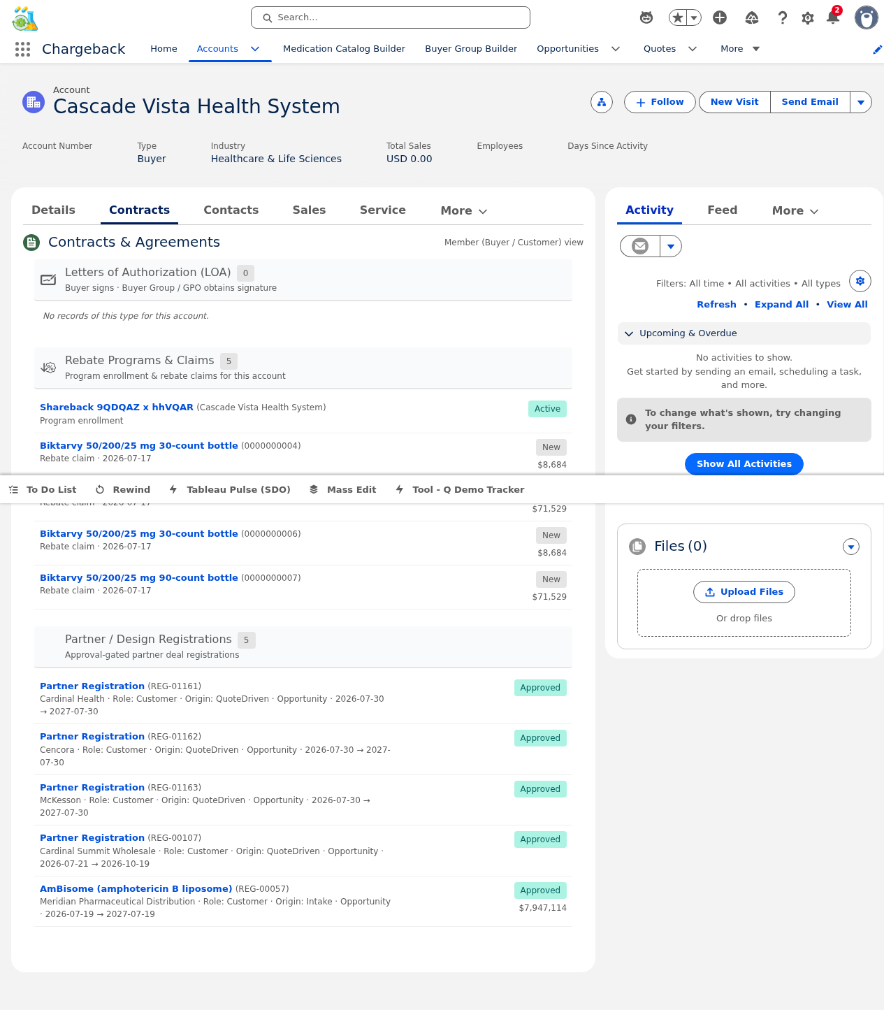This screenshot has height=1010, width=884.
Task: Click the View All activities link
Action: (847, 305)
